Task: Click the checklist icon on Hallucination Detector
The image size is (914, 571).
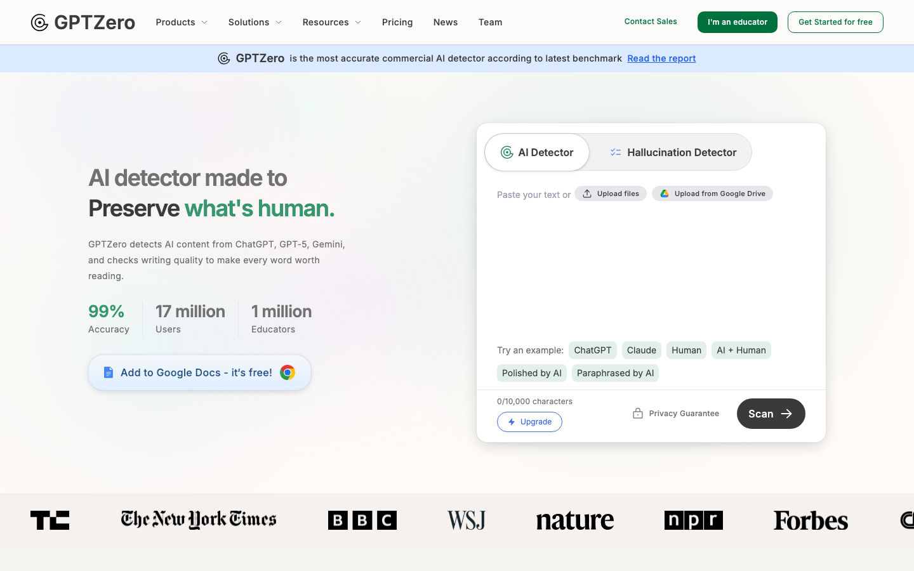Action: pos(614,152)
